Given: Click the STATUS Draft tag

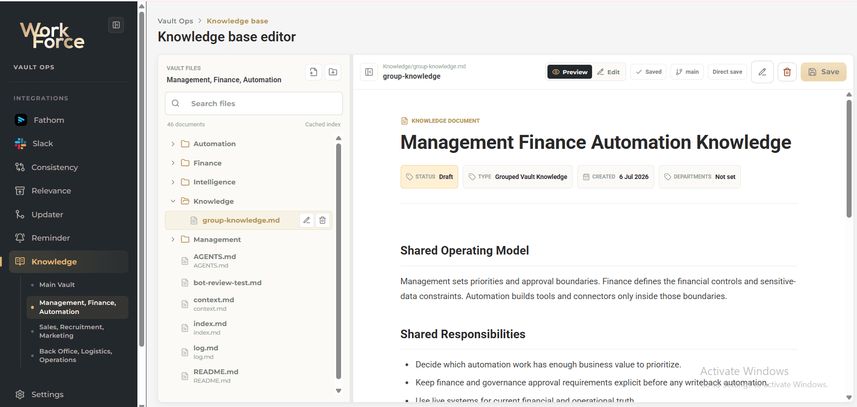Looking at the screenshot, I should click(x=429, y=177).
